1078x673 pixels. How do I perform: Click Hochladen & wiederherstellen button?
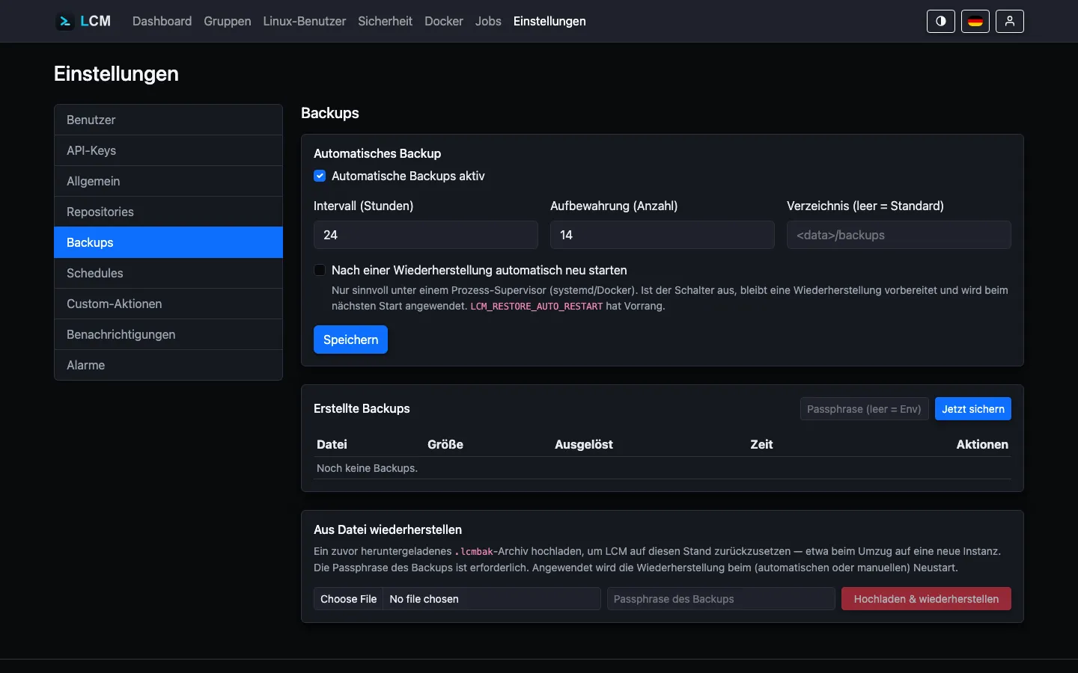[x=926, y=599]
